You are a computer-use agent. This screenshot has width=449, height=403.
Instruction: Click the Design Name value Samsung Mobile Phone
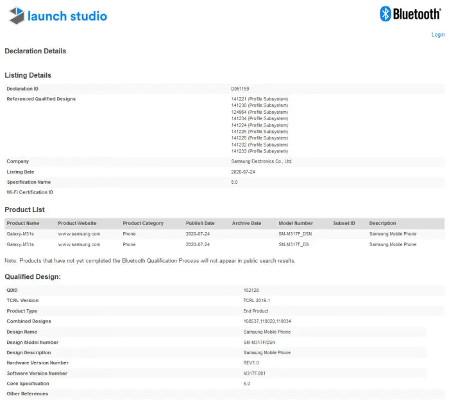coord(267,332)
